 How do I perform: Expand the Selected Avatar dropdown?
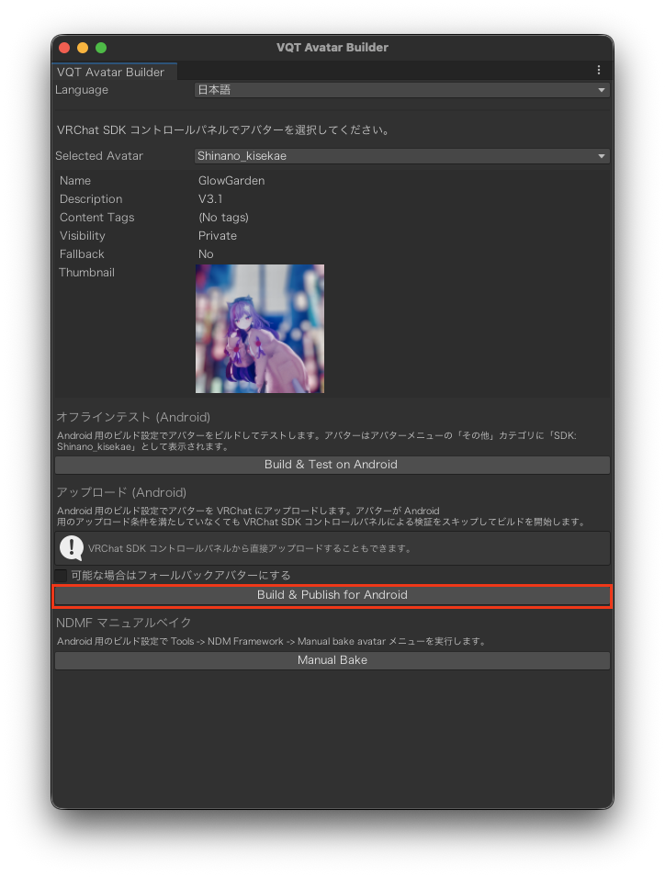click(401, 156)
